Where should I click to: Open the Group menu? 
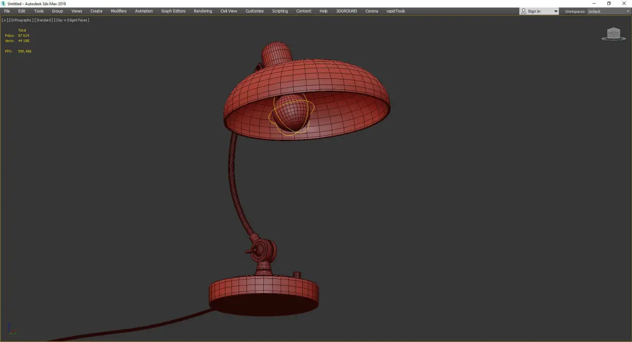pyautogui.click(x=57, y=11)
